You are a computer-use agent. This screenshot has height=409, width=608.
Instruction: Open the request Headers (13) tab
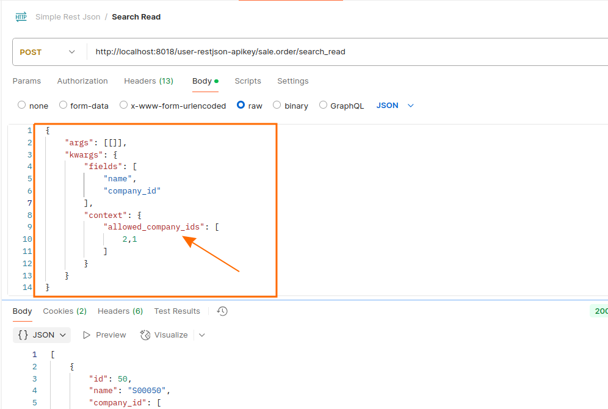click(148, 81)
